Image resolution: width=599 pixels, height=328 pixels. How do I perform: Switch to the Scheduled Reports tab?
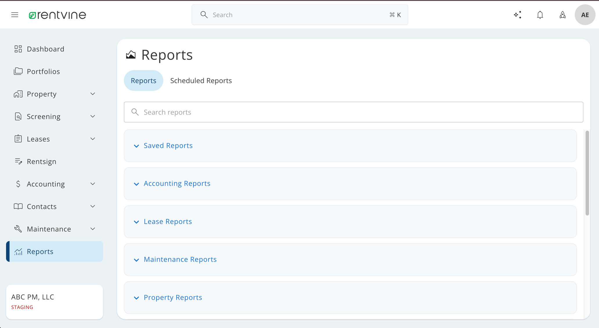(x=201, y=80)
